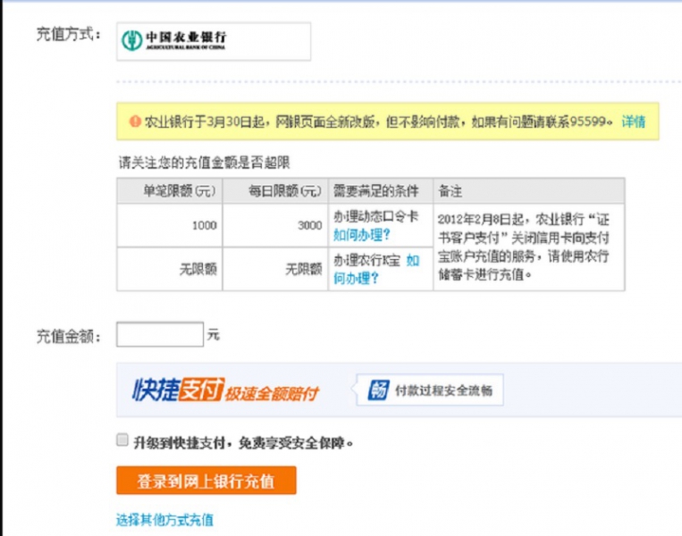Enable the 升级到快捷支付 checkbox

(122, 440)
